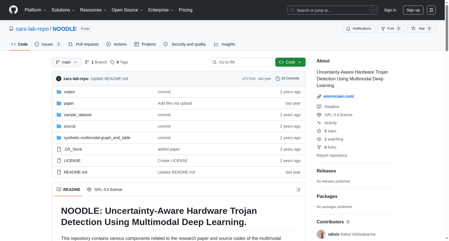The image size is (449, 241).
Task: Open the paper folder icon
Action: click(x=59, y=103)
